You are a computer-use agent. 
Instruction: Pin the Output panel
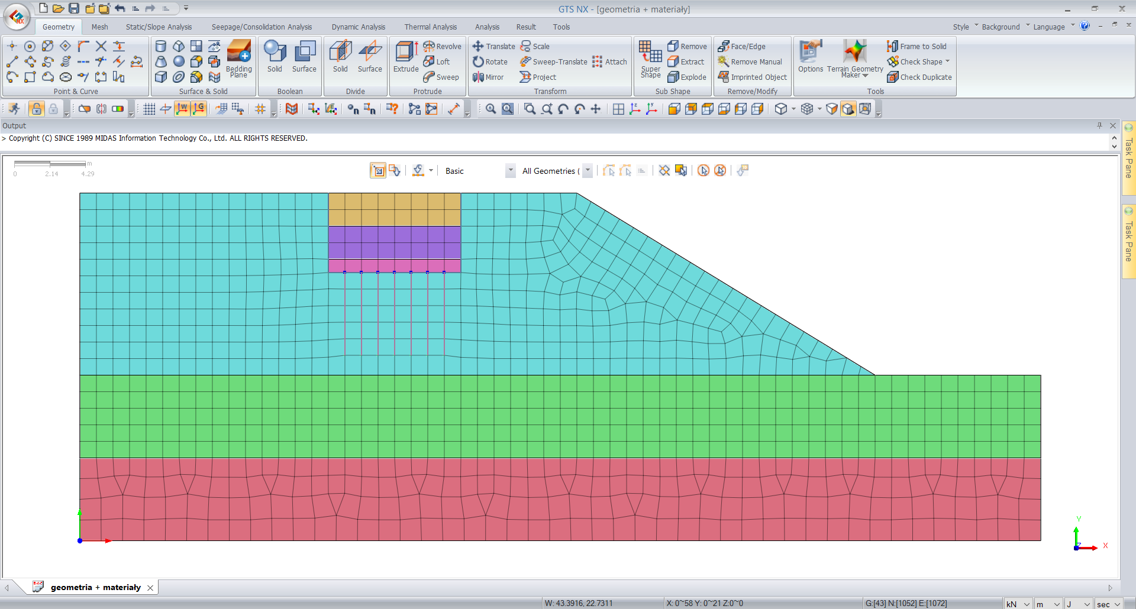click(1099, 125)
